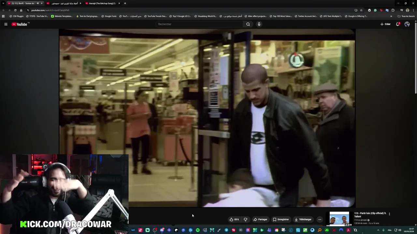Dislike the video with thumbs down
Image resolution: width=417 pixels, height=234 pixels.
click(x=246, y=219)
